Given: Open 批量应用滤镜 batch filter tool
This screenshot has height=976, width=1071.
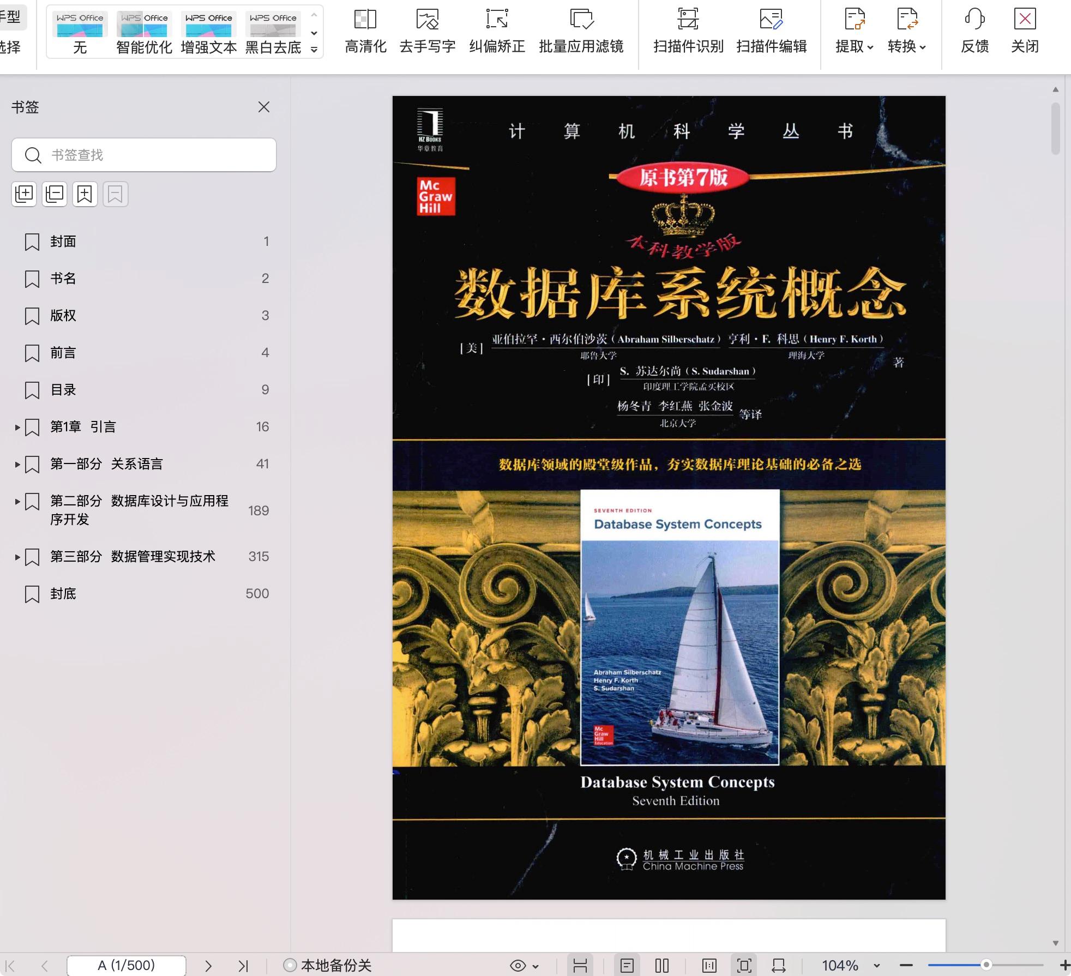Looking at the screenshot, I should tap(581, 32).
